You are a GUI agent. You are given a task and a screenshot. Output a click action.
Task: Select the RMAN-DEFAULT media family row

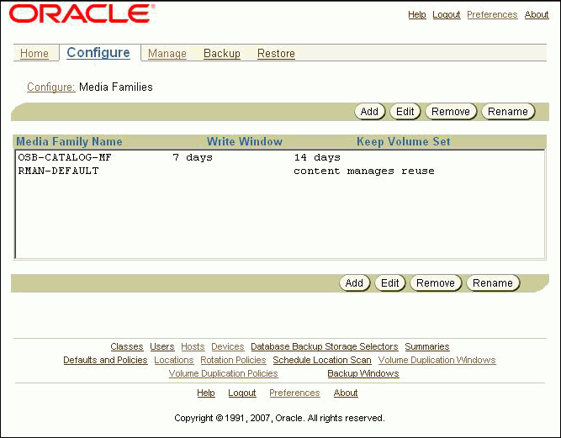(280, 171)
